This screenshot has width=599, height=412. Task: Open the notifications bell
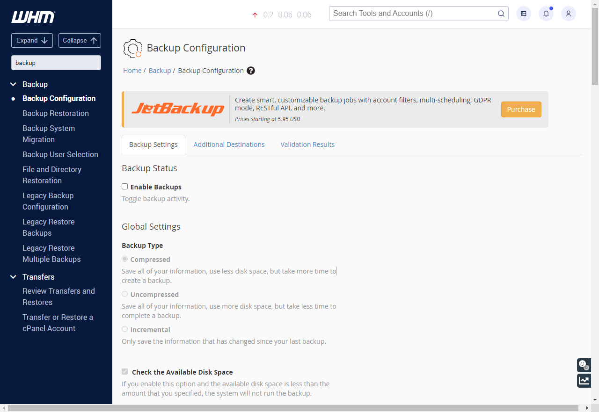coord(546,14)
